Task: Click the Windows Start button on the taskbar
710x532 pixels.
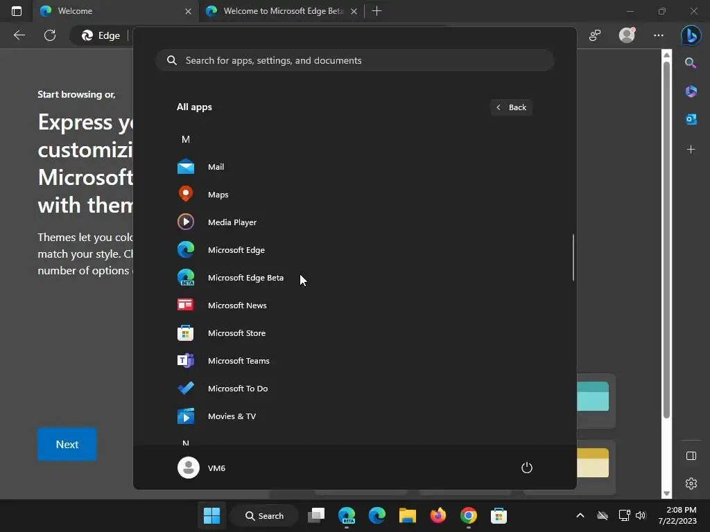Action: click(x=211, y=515)
